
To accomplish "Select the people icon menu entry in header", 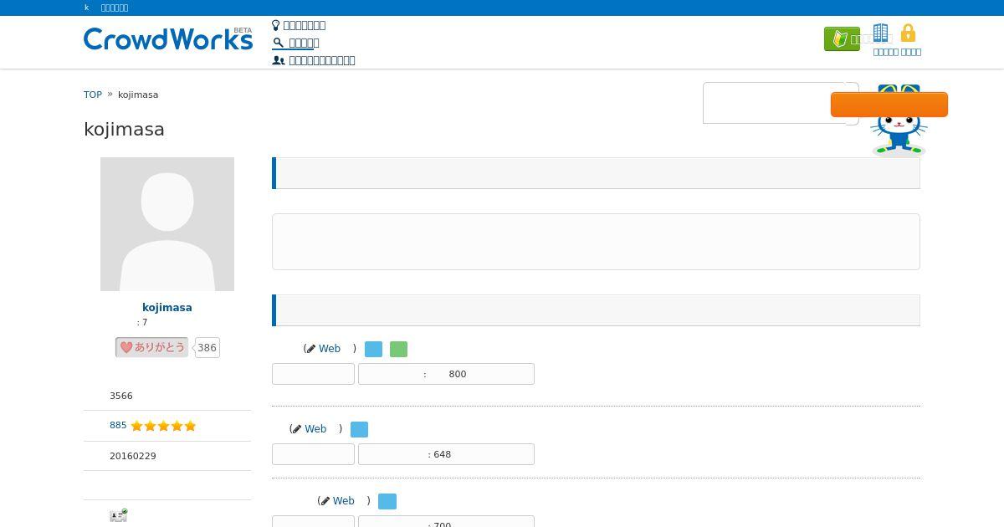I will tap(314, 60).
